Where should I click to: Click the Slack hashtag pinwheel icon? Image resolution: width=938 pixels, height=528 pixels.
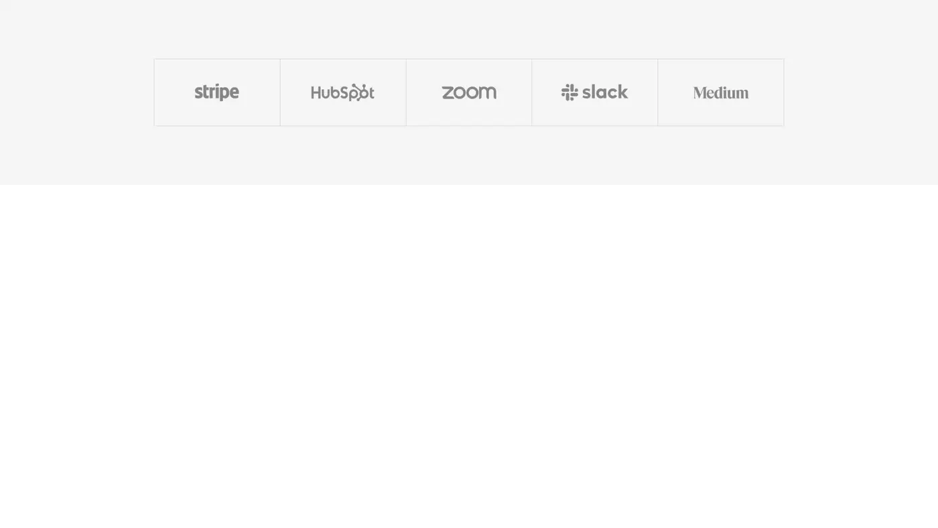pos(569,92)
